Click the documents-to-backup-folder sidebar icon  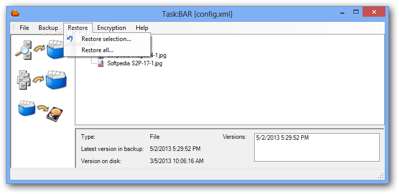[x=42, y=80]
